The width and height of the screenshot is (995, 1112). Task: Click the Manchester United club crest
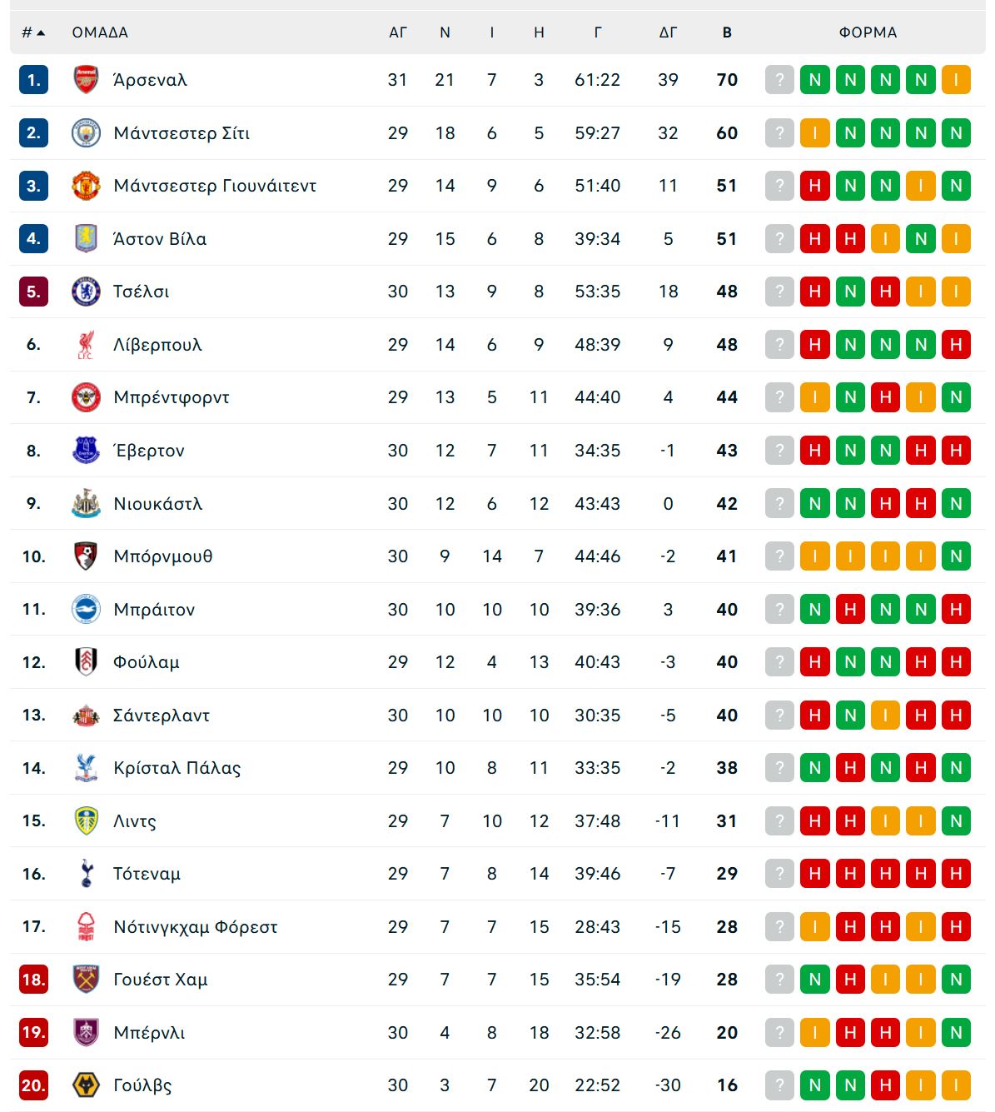point(86,186)
